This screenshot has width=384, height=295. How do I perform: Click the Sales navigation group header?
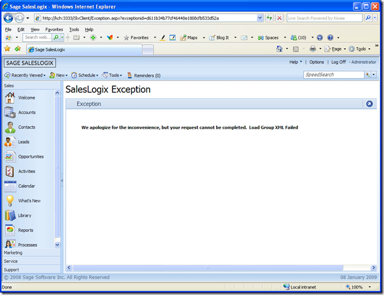point(32,85)
